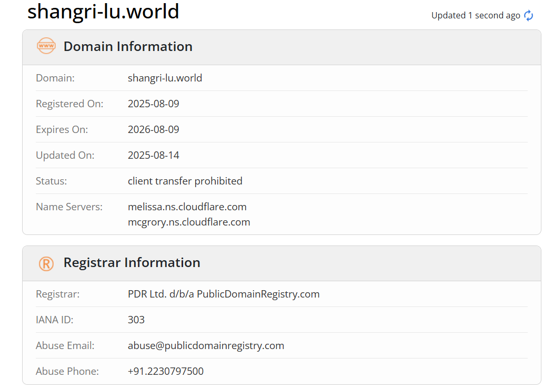Click the shangri-lu.world page title
Image resolution: width=553 pixels, height=389 pixels.
[x=103, y=11]
